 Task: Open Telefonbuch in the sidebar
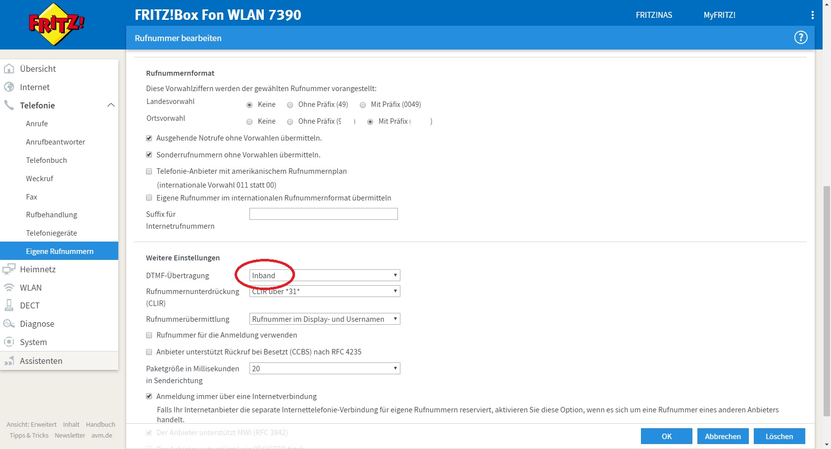[47, 160]
